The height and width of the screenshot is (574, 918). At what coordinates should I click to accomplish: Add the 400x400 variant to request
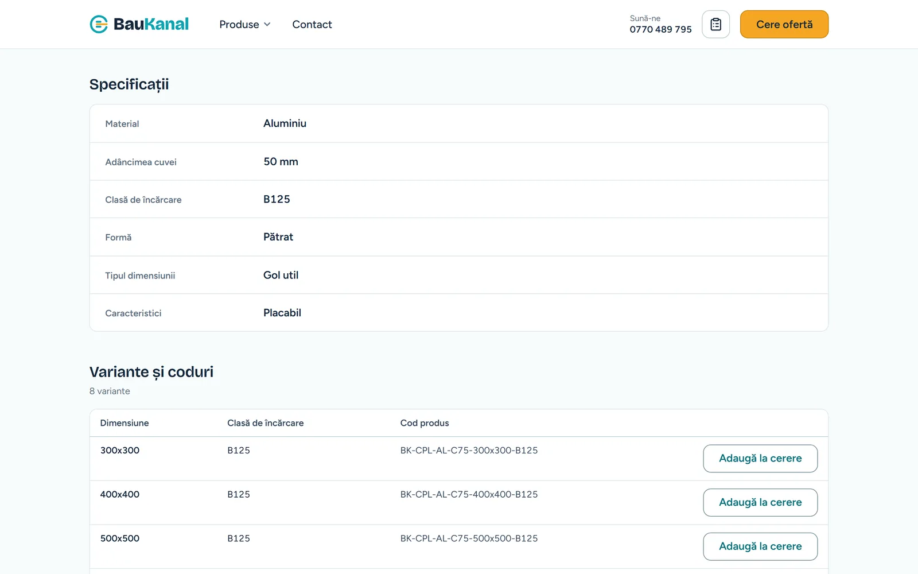pyautogui.click(x=760, y=502)
